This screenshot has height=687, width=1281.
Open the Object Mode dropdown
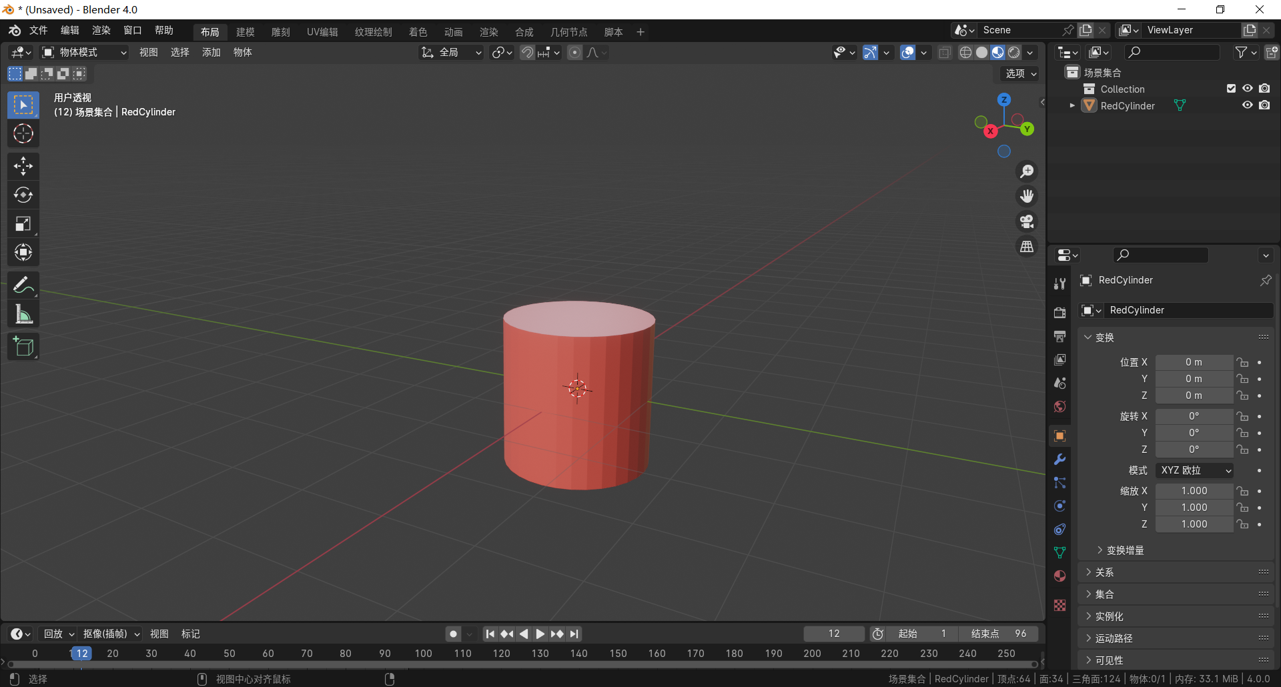click(x=84, y=52)
